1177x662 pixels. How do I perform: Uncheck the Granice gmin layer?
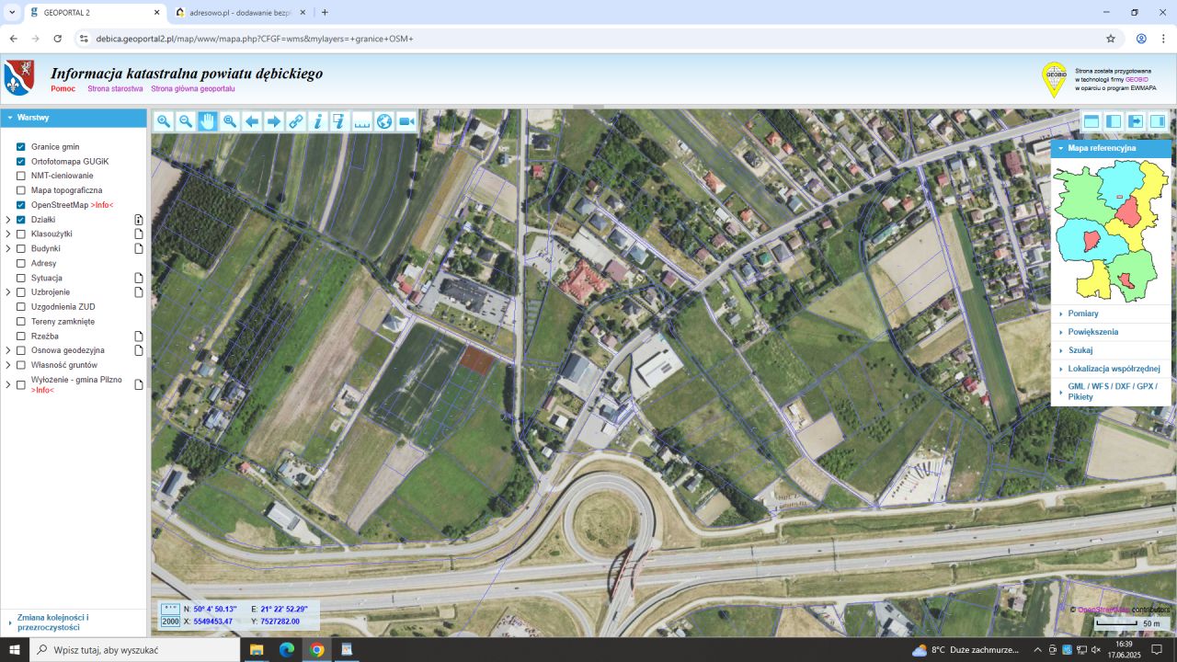tap(21, 147)
